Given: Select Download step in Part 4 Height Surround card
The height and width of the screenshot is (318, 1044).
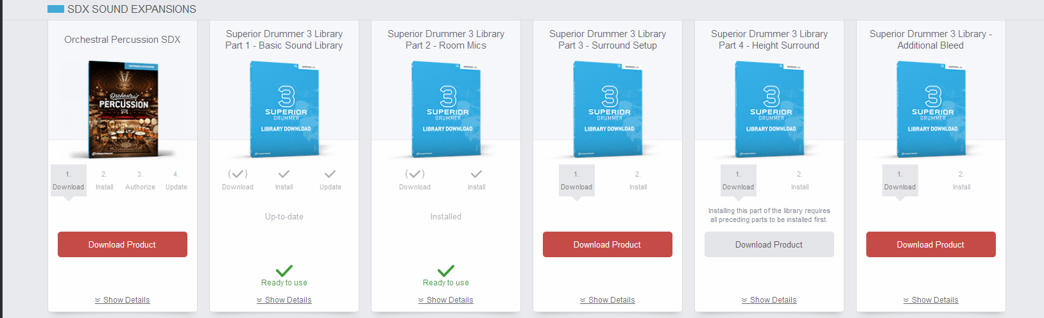Looking at the screenshot, I should point(739,180).
